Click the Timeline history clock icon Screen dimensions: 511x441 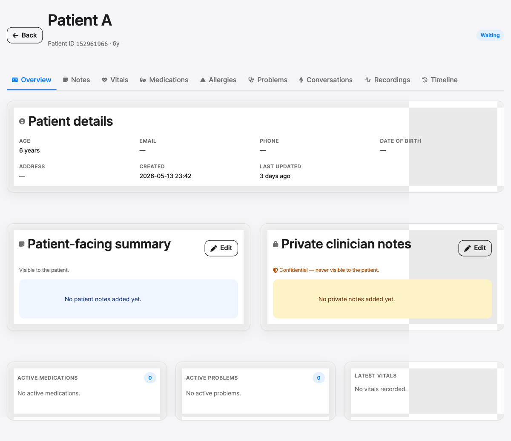pyautogui.click(x=425, y=80)
